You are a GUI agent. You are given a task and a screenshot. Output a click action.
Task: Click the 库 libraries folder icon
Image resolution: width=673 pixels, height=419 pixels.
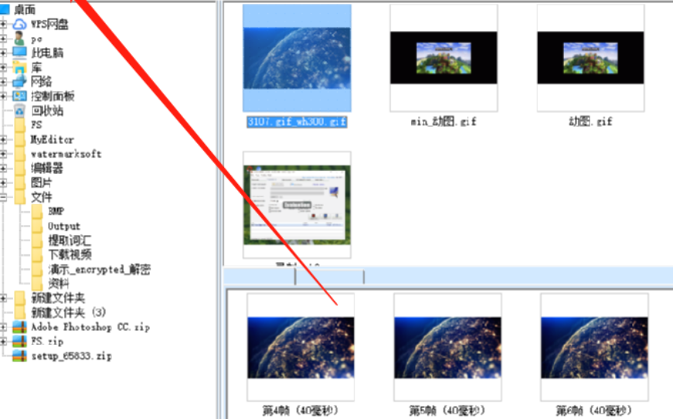(19, 67)
